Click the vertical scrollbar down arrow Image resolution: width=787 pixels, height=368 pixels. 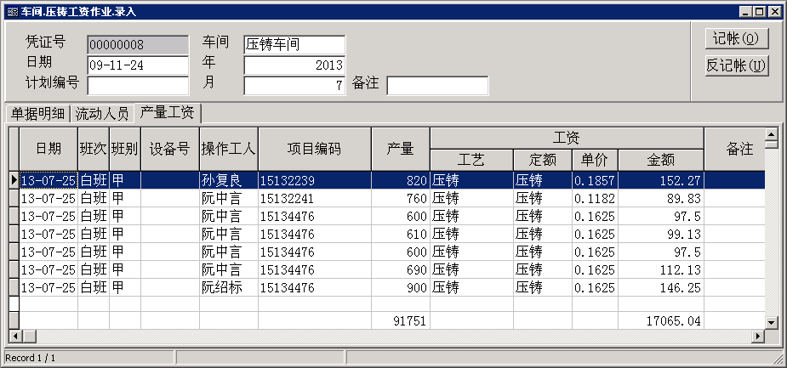[x=772, y=322]
